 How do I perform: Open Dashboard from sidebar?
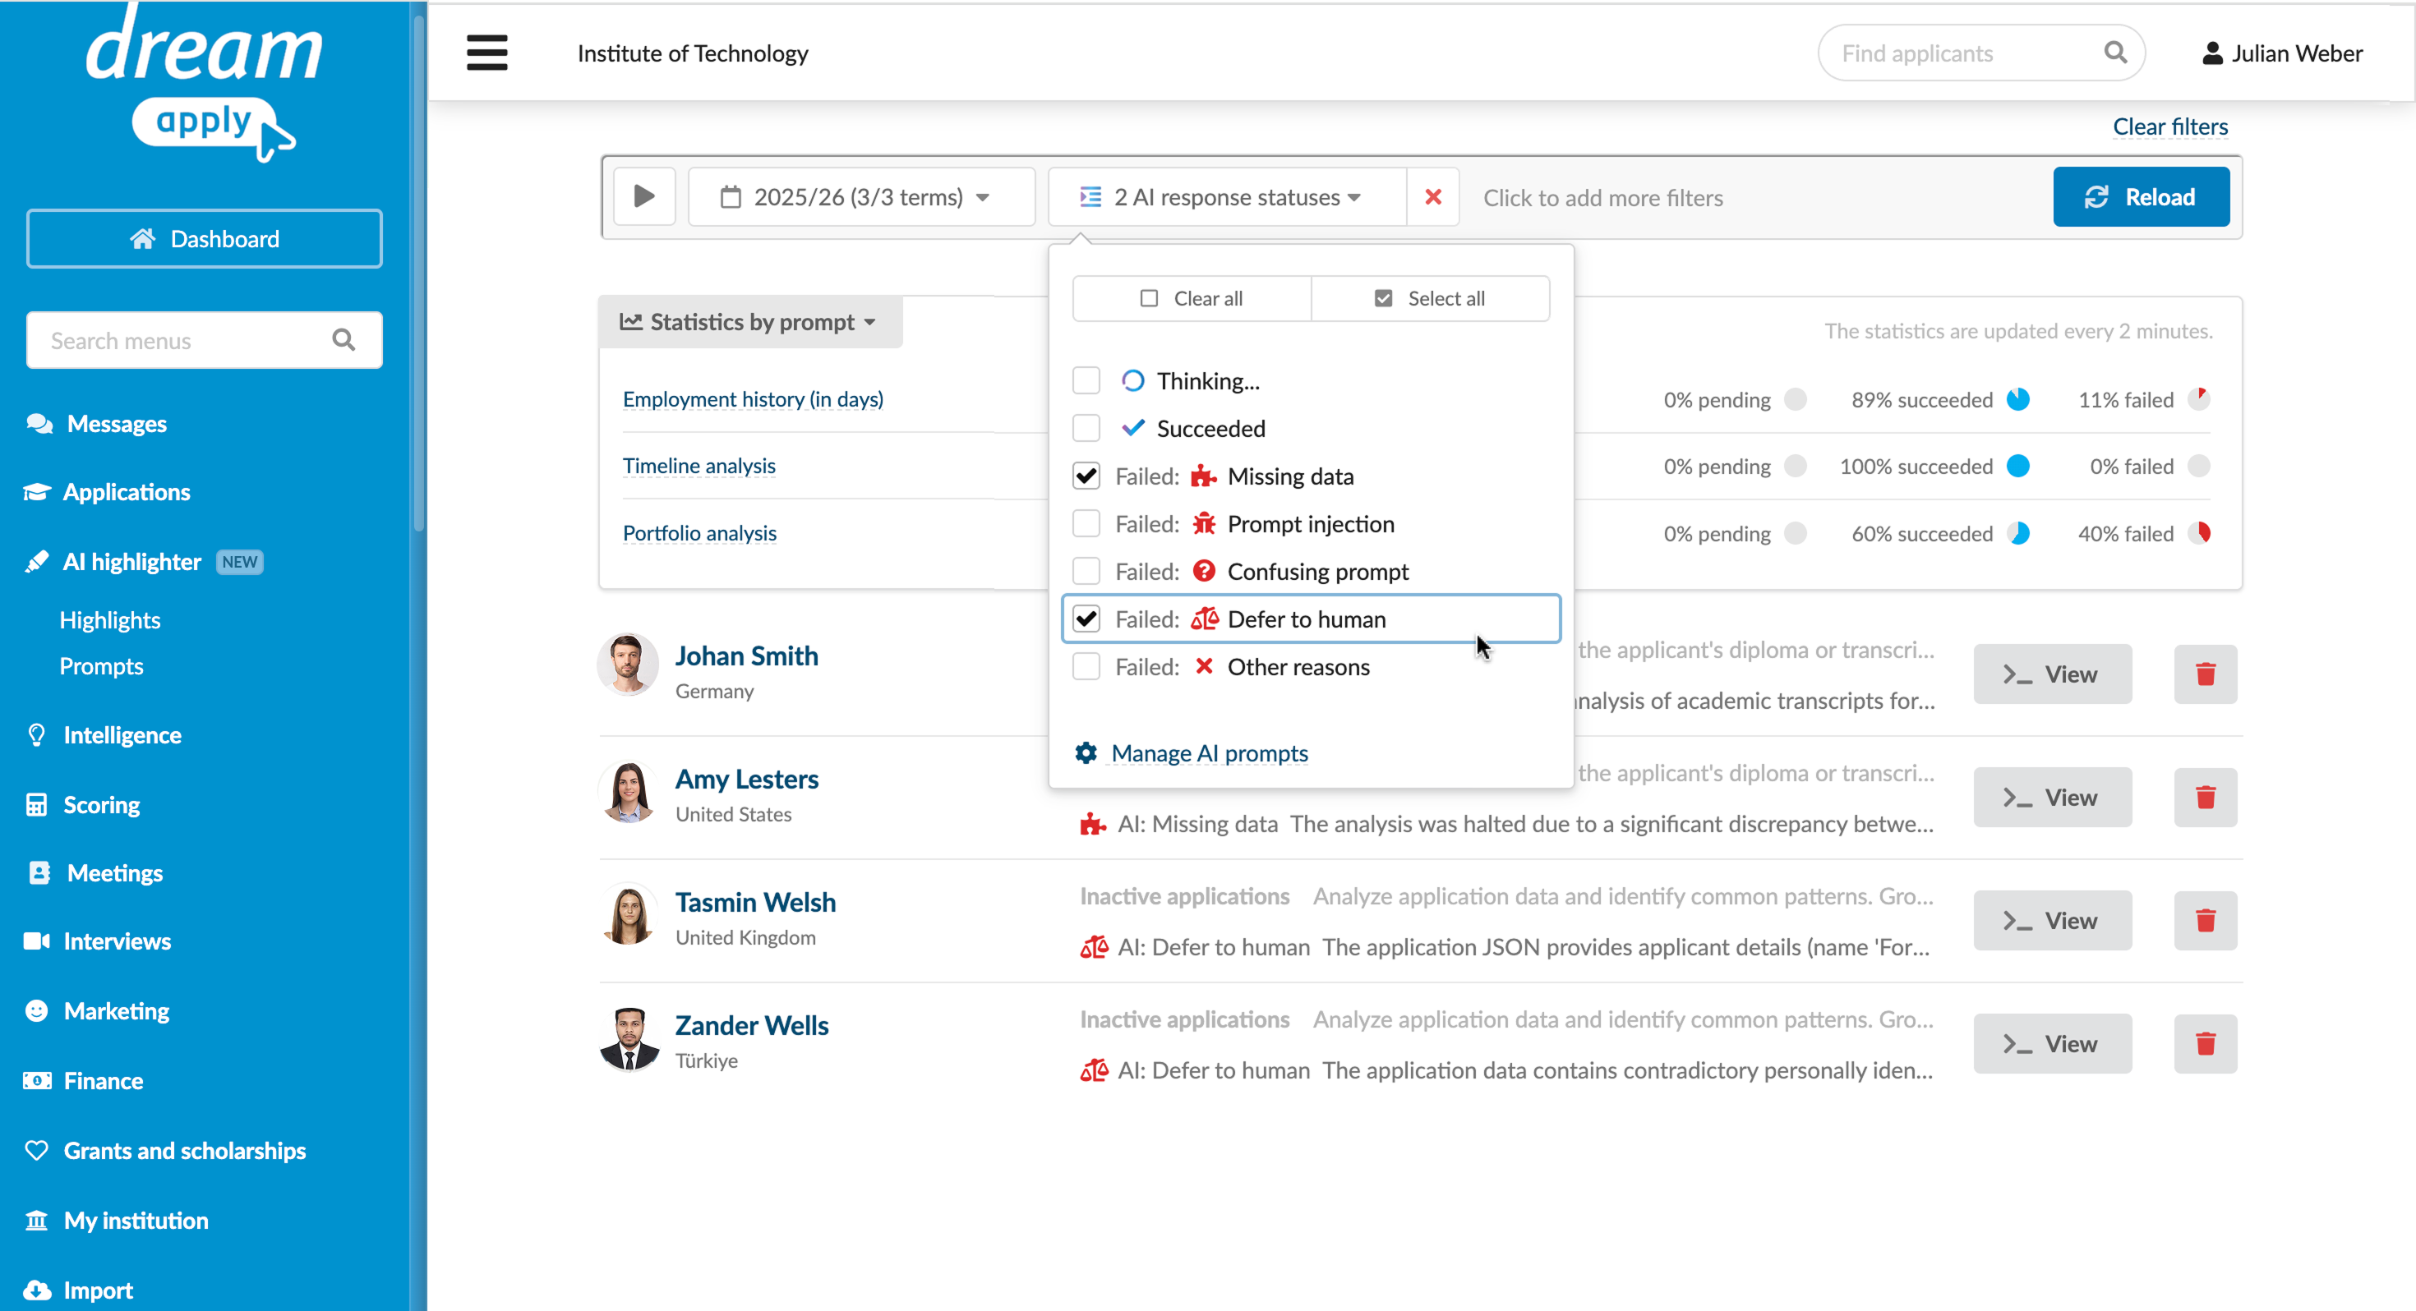tap(205, 238)
